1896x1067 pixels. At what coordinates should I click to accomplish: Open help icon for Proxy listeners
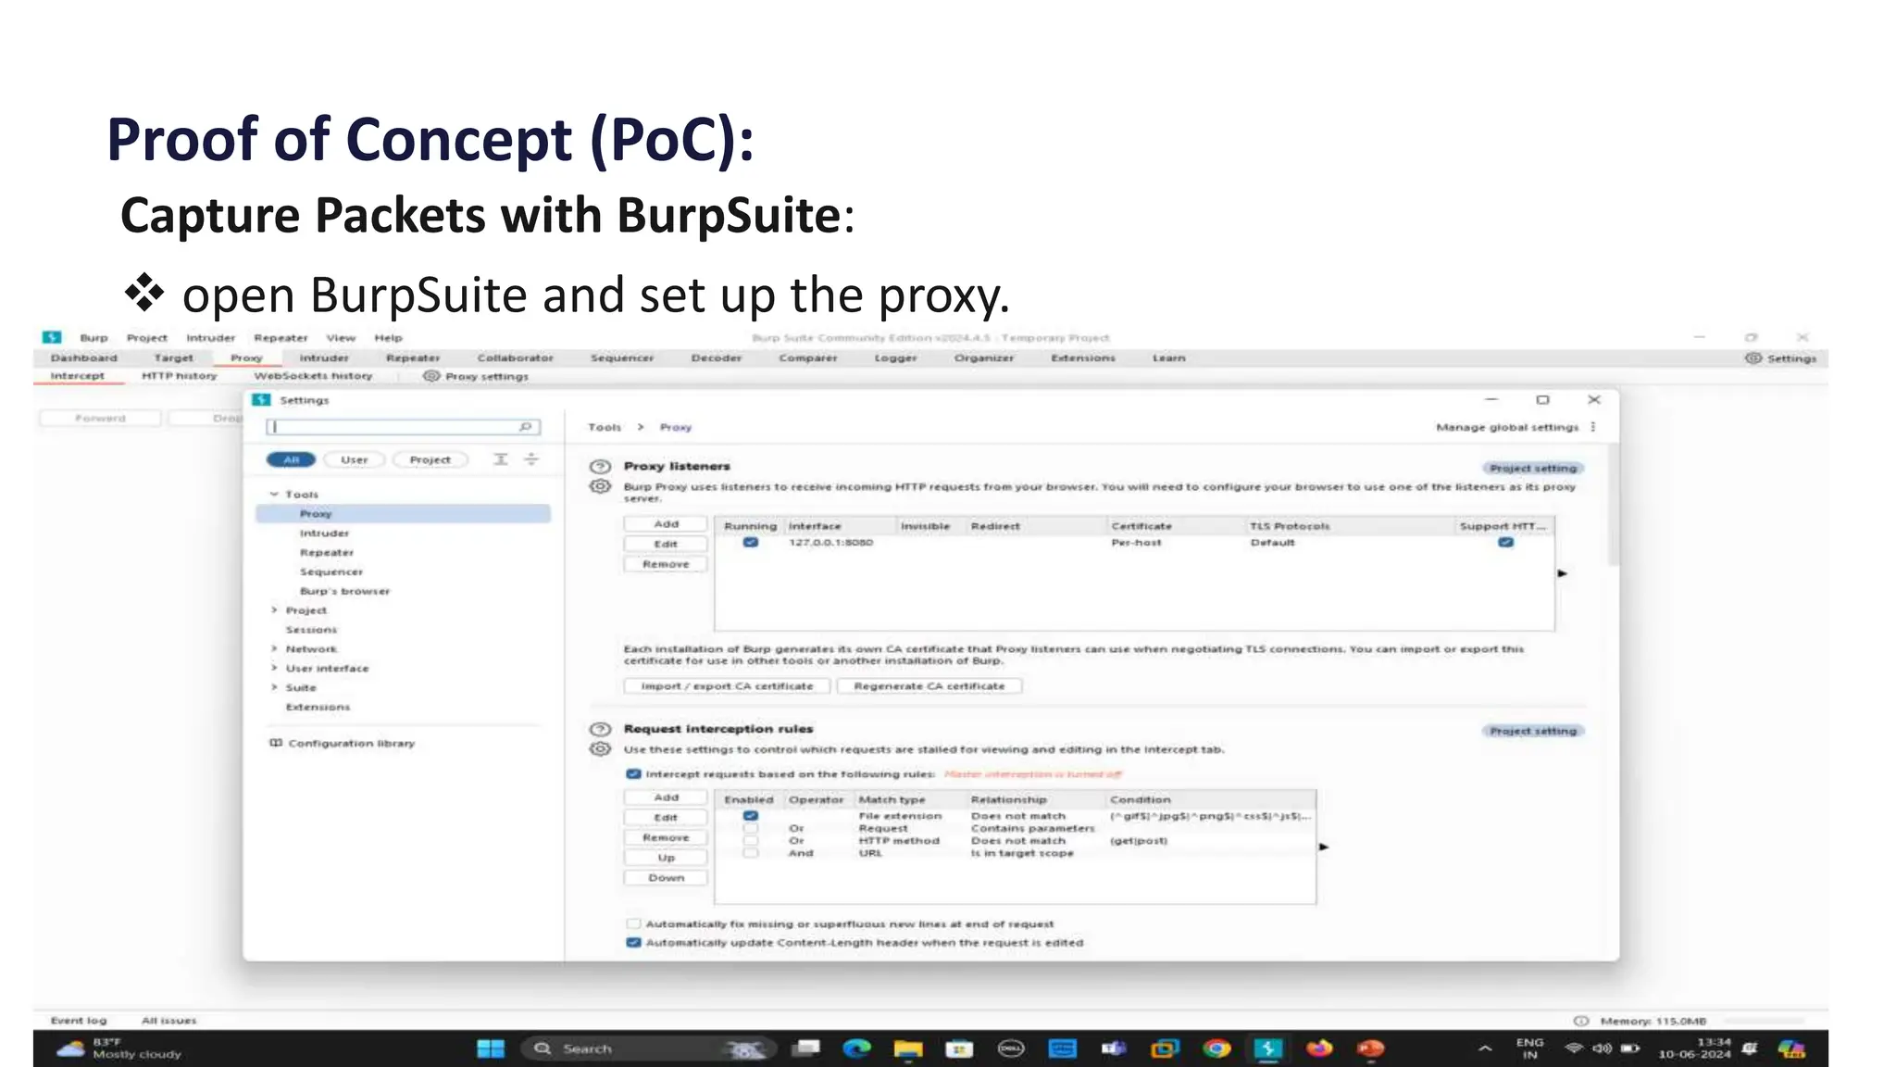[601, 467]
